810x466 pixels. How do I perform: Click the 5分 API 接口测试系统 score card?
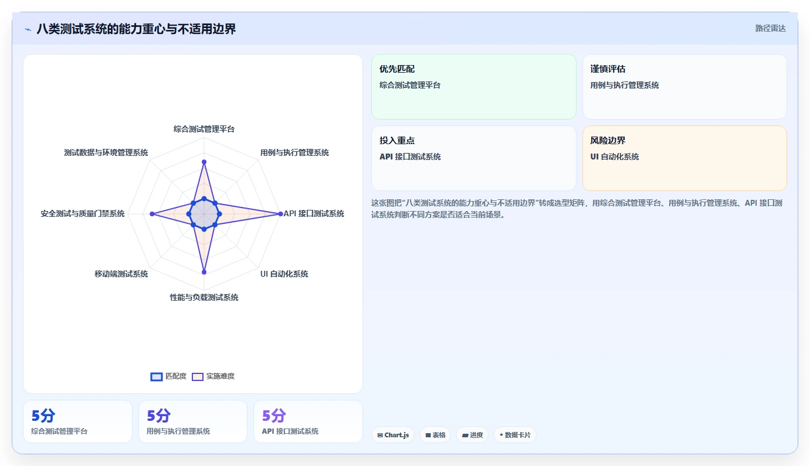308,421
